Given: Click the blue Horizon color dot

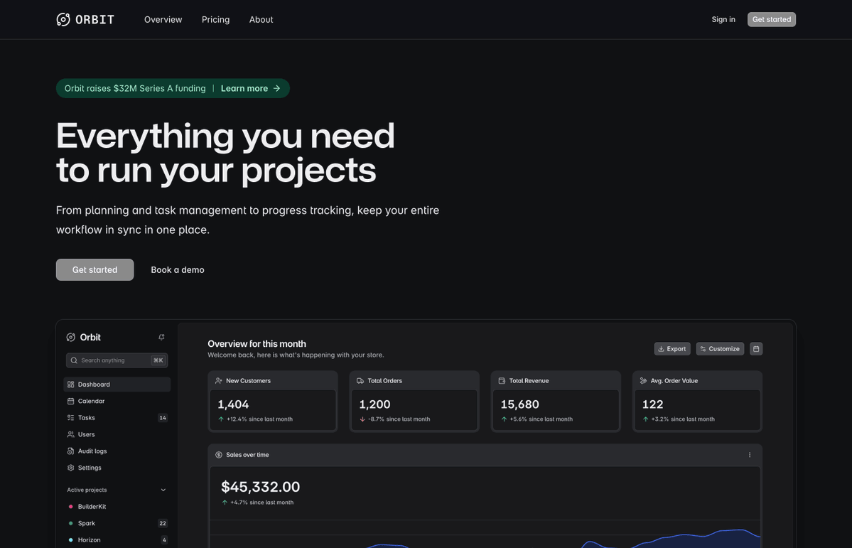Looking at the screenshot, I should click(70, 540).
